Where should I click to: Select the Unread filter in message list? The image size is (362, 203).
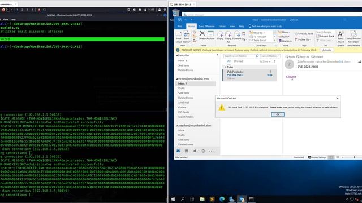pyautogui.click(x=239, y=61)
